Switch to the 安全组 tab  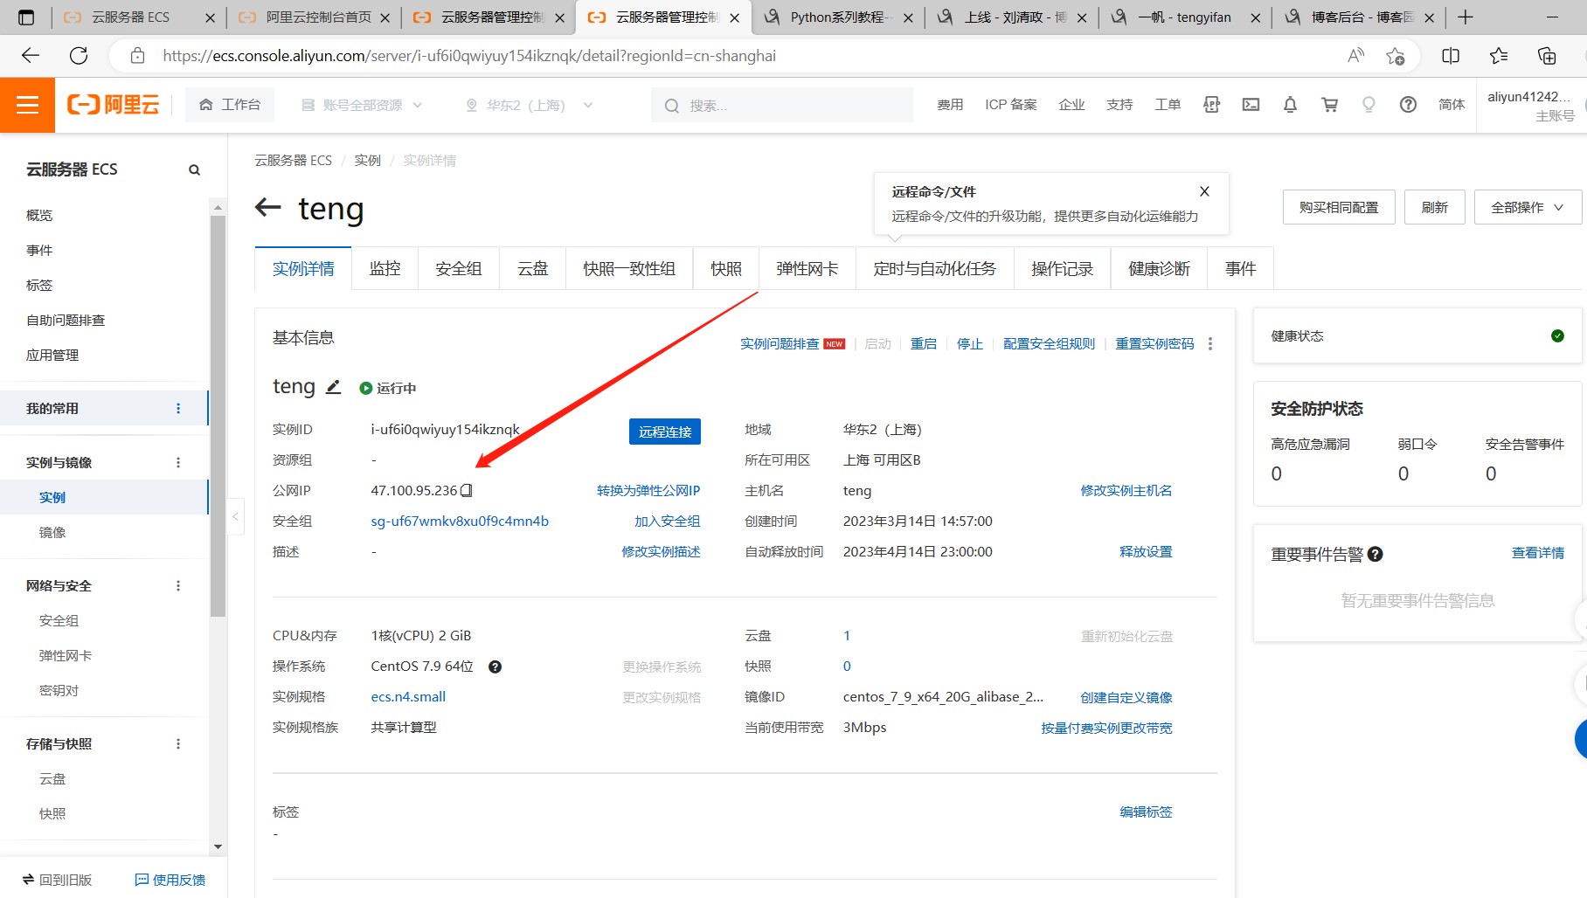[x=459, y=268]
